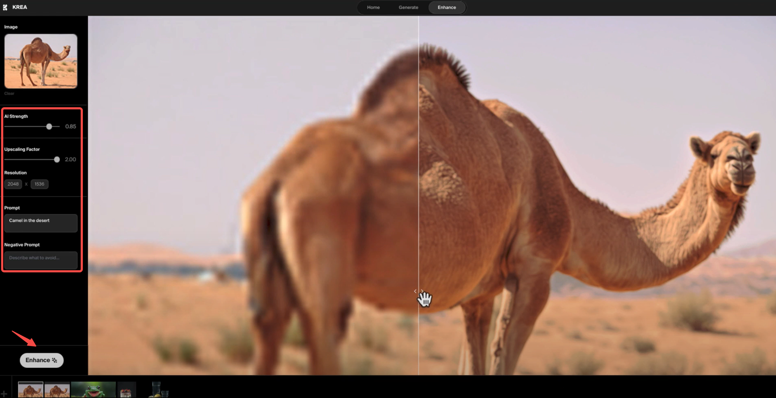
Task: Select the second camel thumbnail in filmstrip
Action: pos(57,390)
